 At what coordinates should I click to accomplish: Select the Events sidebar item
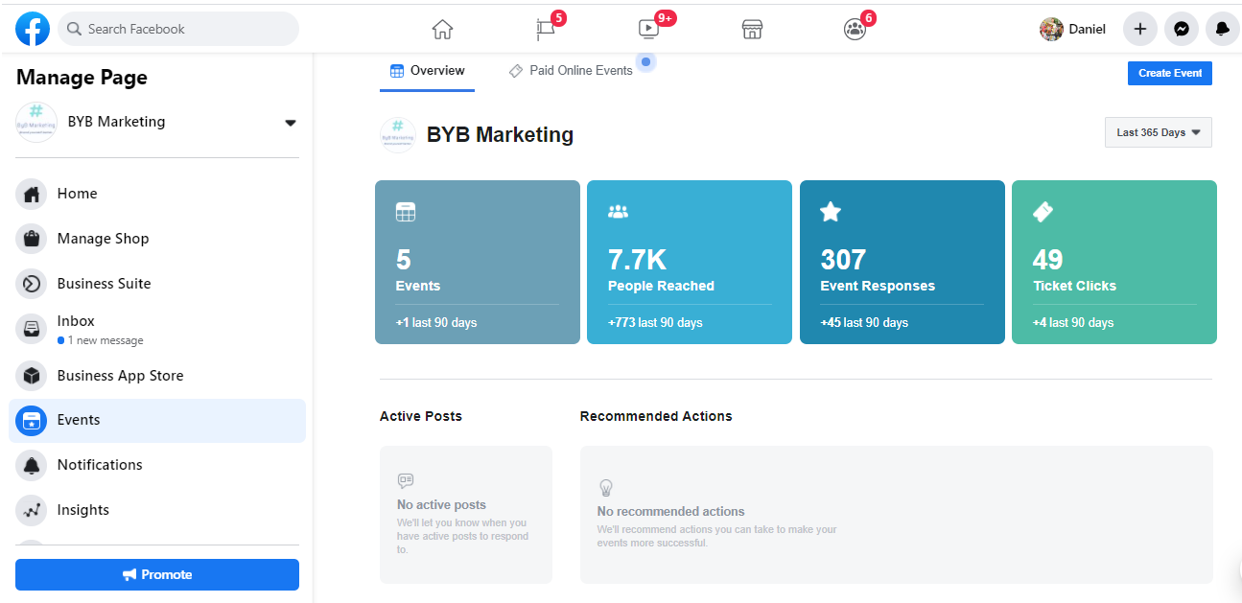coord(157,420)
